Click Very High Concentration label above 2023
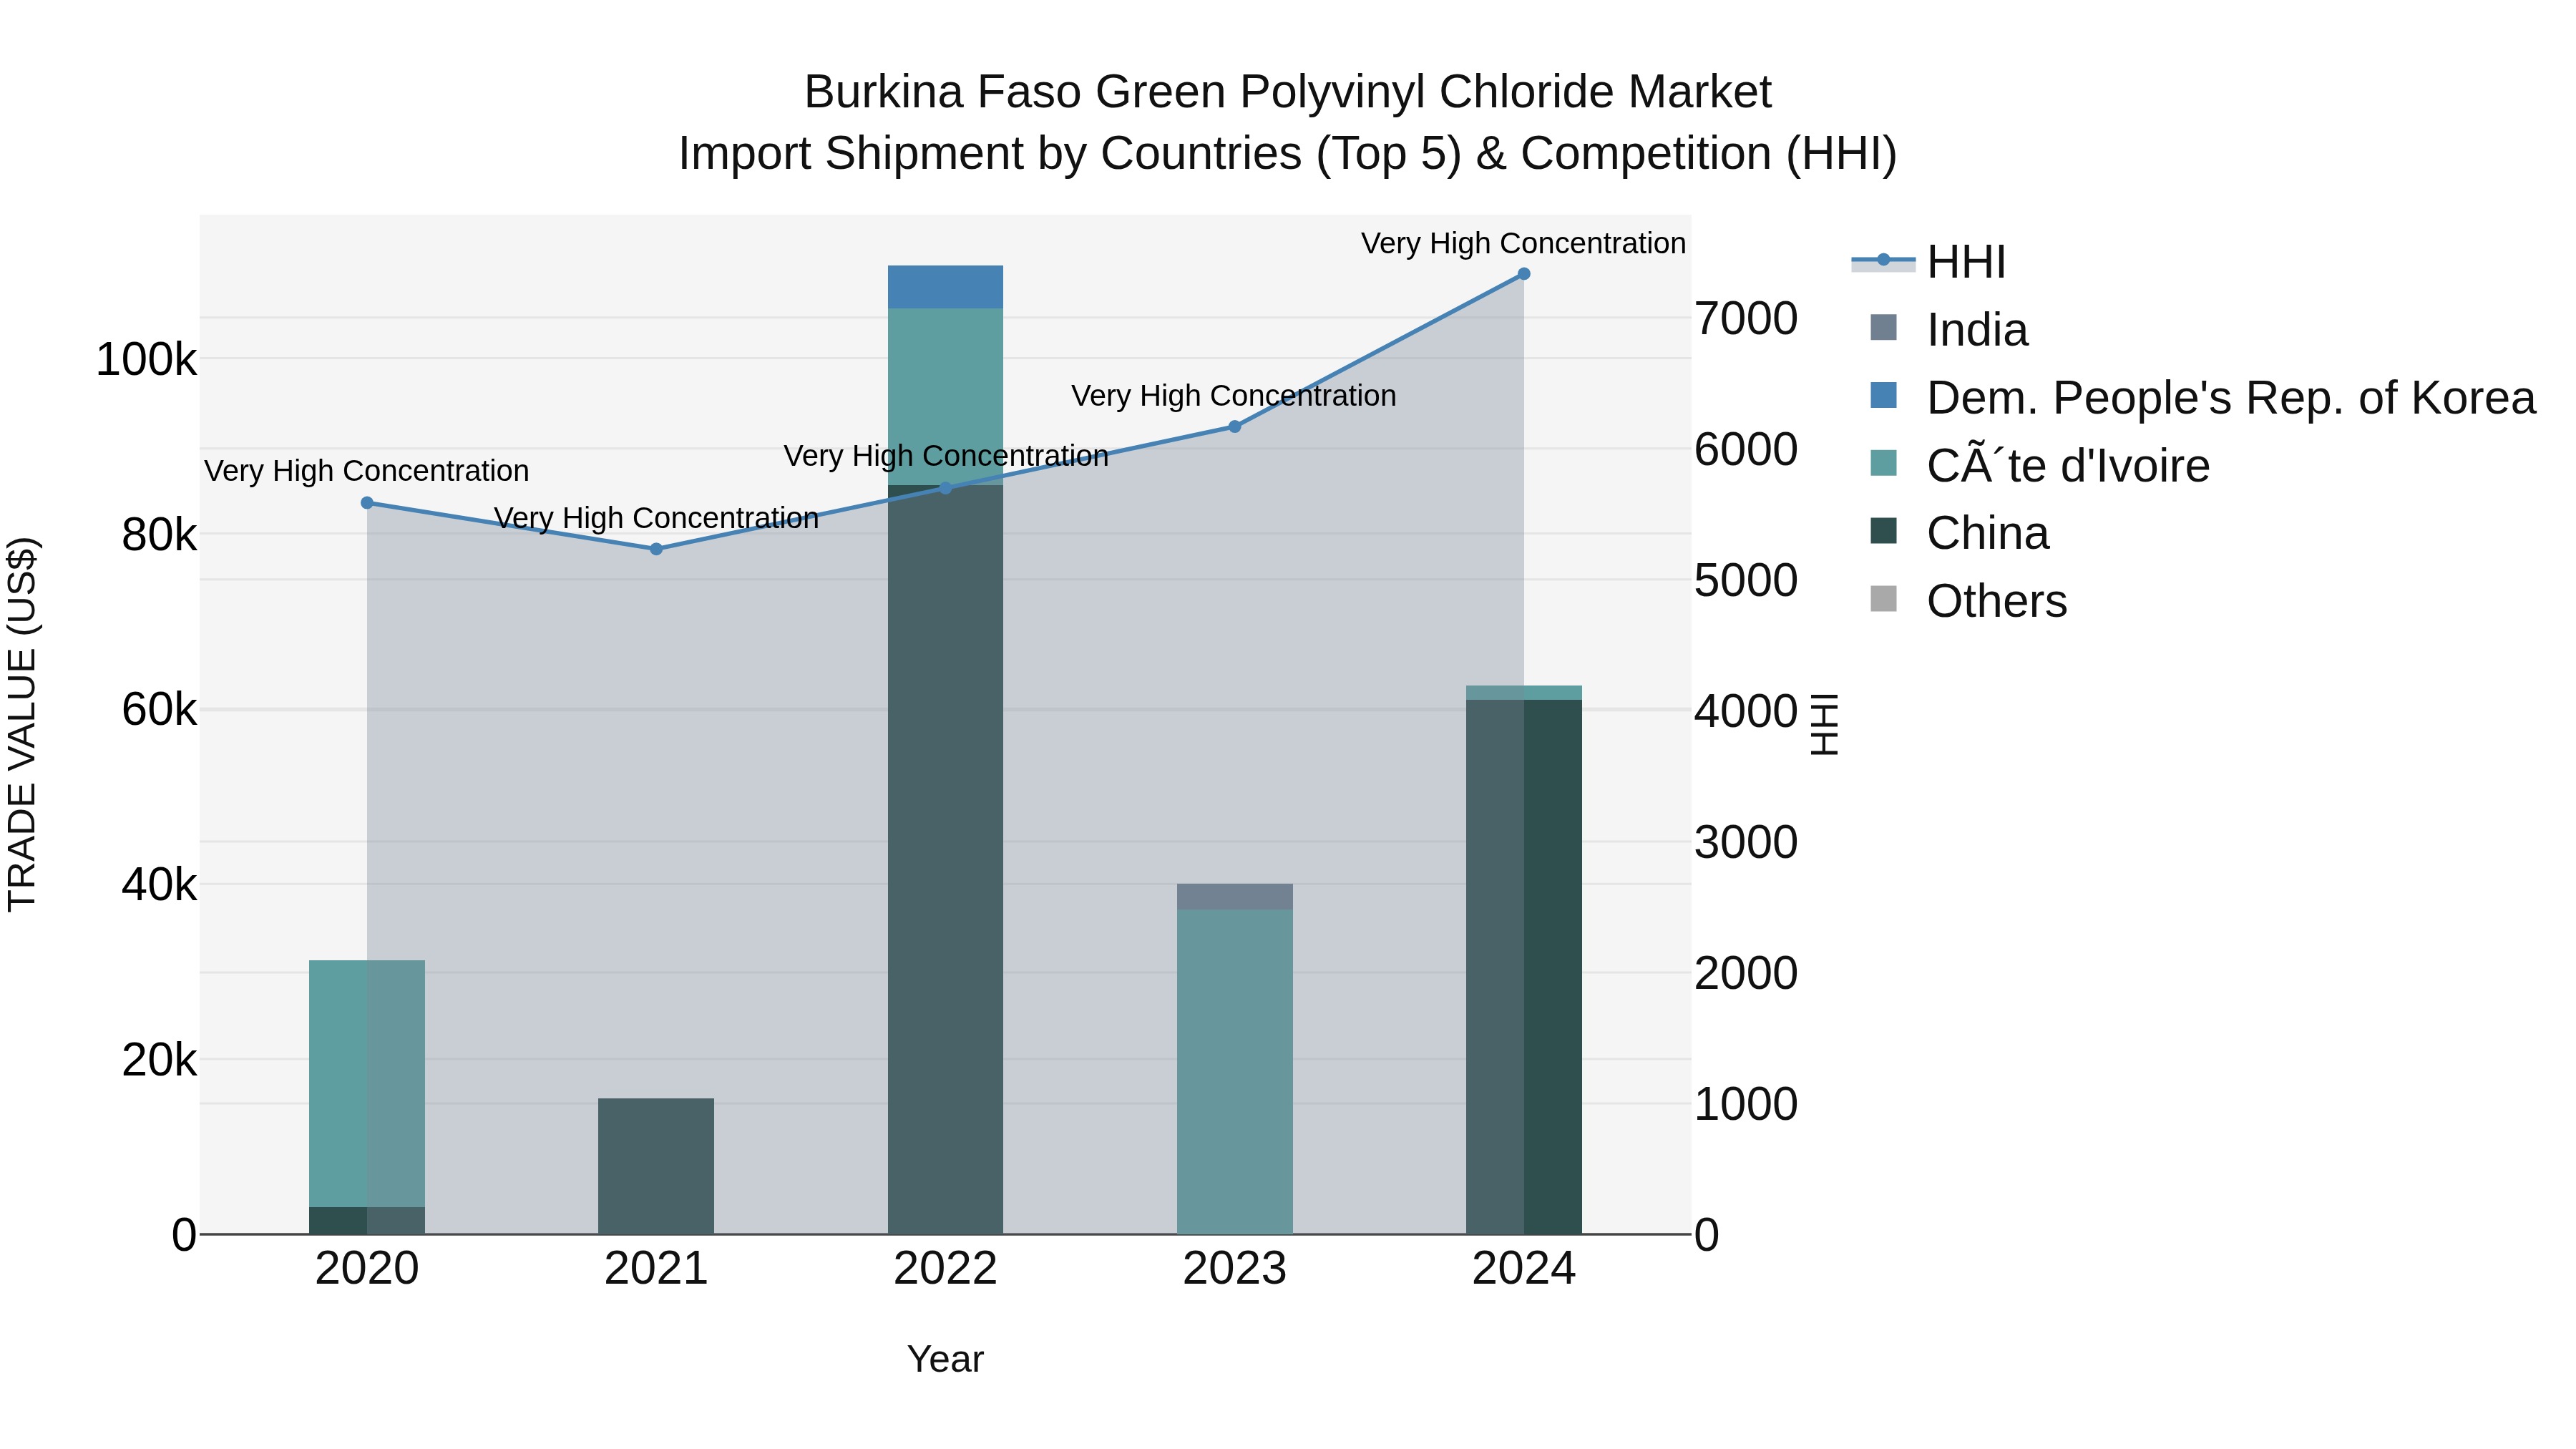The image size is (2576, 1449). [1234, 396]
